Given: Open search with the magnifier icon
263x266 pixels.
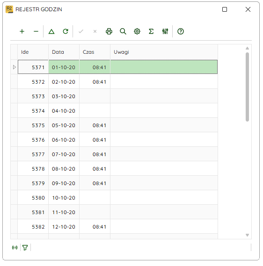Looking at the screenshot, I should coord(123,31).
